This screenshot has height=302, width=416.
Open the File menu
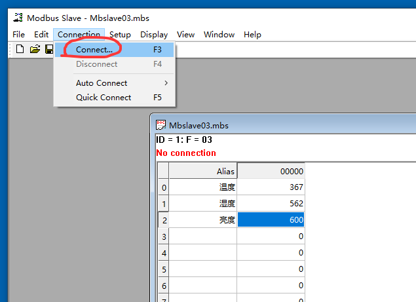pyautogui.click(x=18, y=35)
